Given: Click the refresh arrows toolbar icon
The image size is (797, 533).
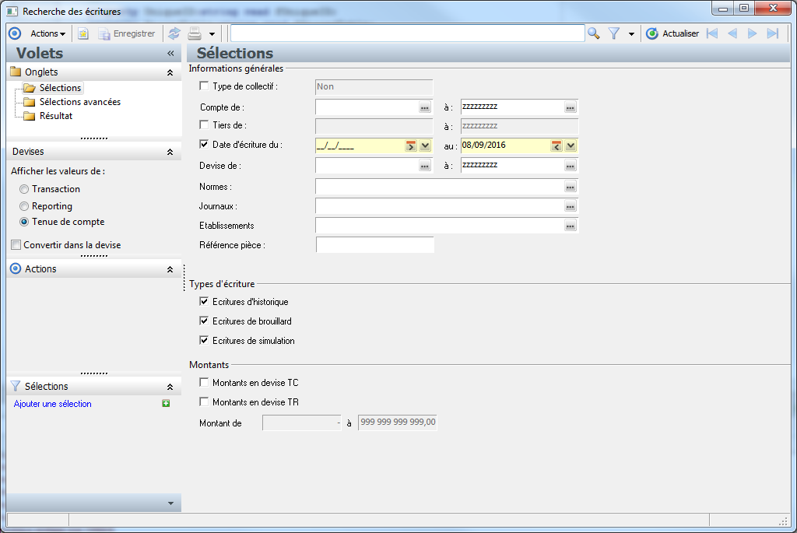Looking at the screenshot, I should coord(174,33).
